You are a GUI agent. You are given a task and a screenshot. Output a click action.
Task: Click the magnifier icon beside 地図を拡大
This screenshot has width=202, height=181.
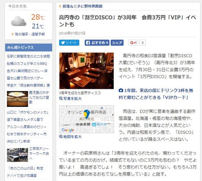[61, 137]
